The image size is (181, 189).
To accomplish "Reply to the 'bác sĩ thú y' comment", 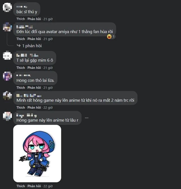I will click(x=34, y=19).
